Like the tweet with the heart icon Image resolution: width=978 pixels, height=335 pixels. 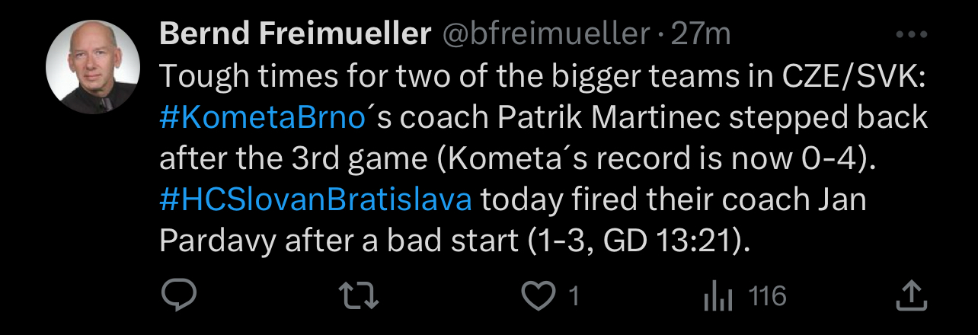click(x=539, y=296)
